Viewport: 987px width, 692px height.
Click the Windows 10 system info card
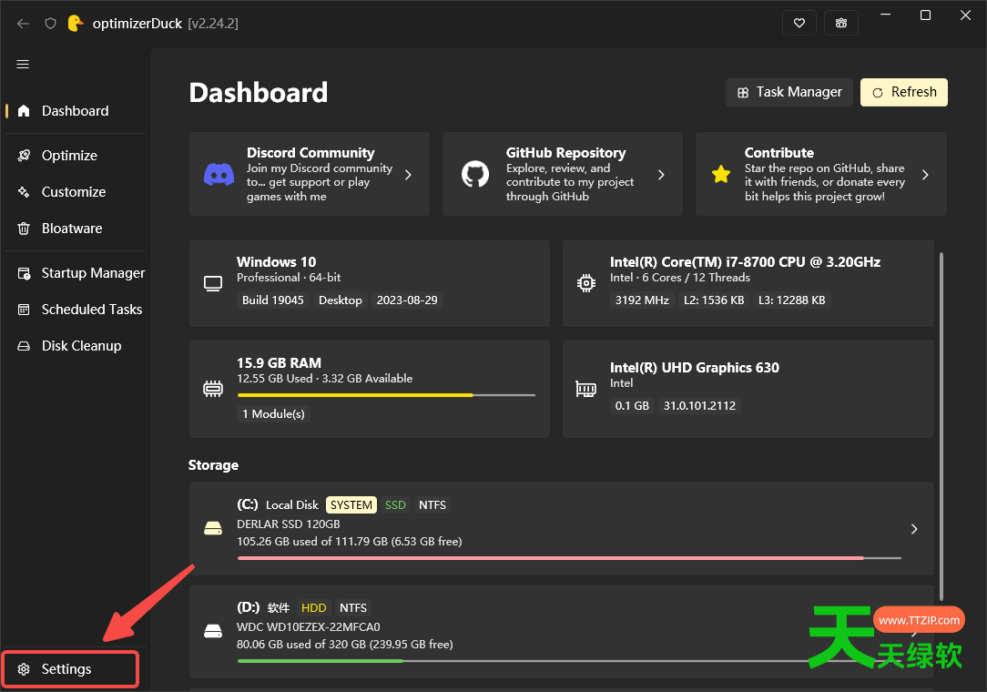pos(370,283)
